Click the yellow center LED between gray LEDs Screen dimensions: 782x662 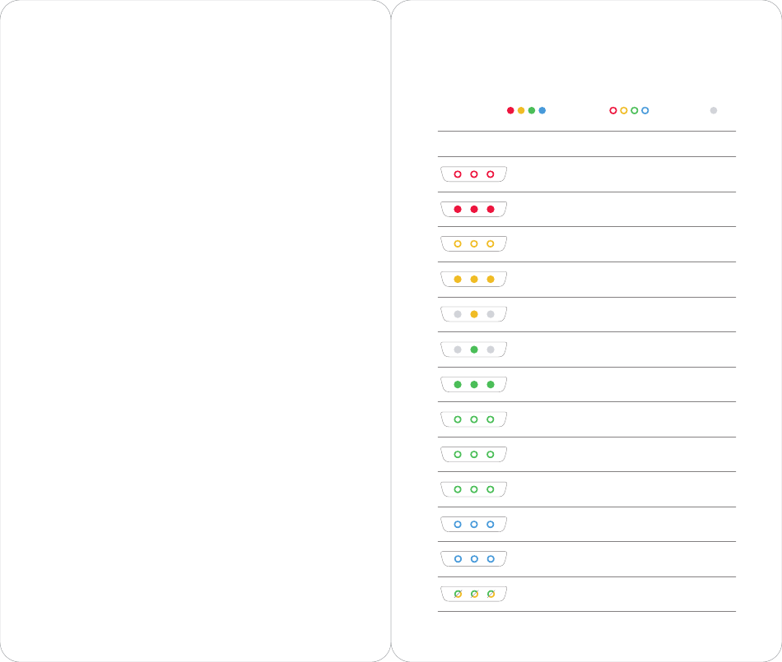(474, 314)
